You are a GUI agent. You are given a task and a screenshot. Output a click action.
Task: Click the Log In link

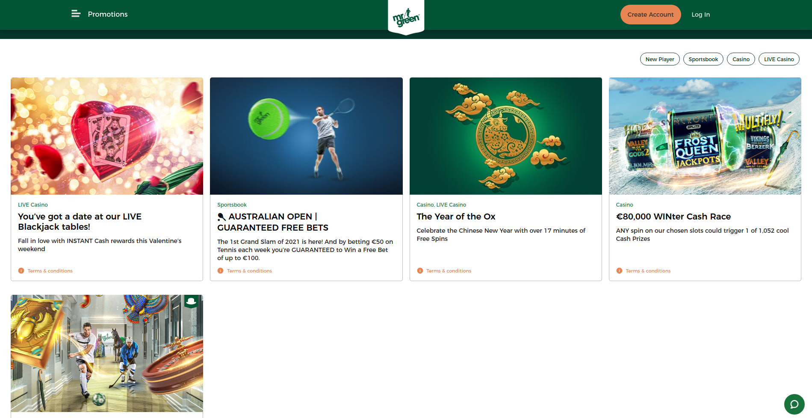pyautogui.click(x=700, y=15)
